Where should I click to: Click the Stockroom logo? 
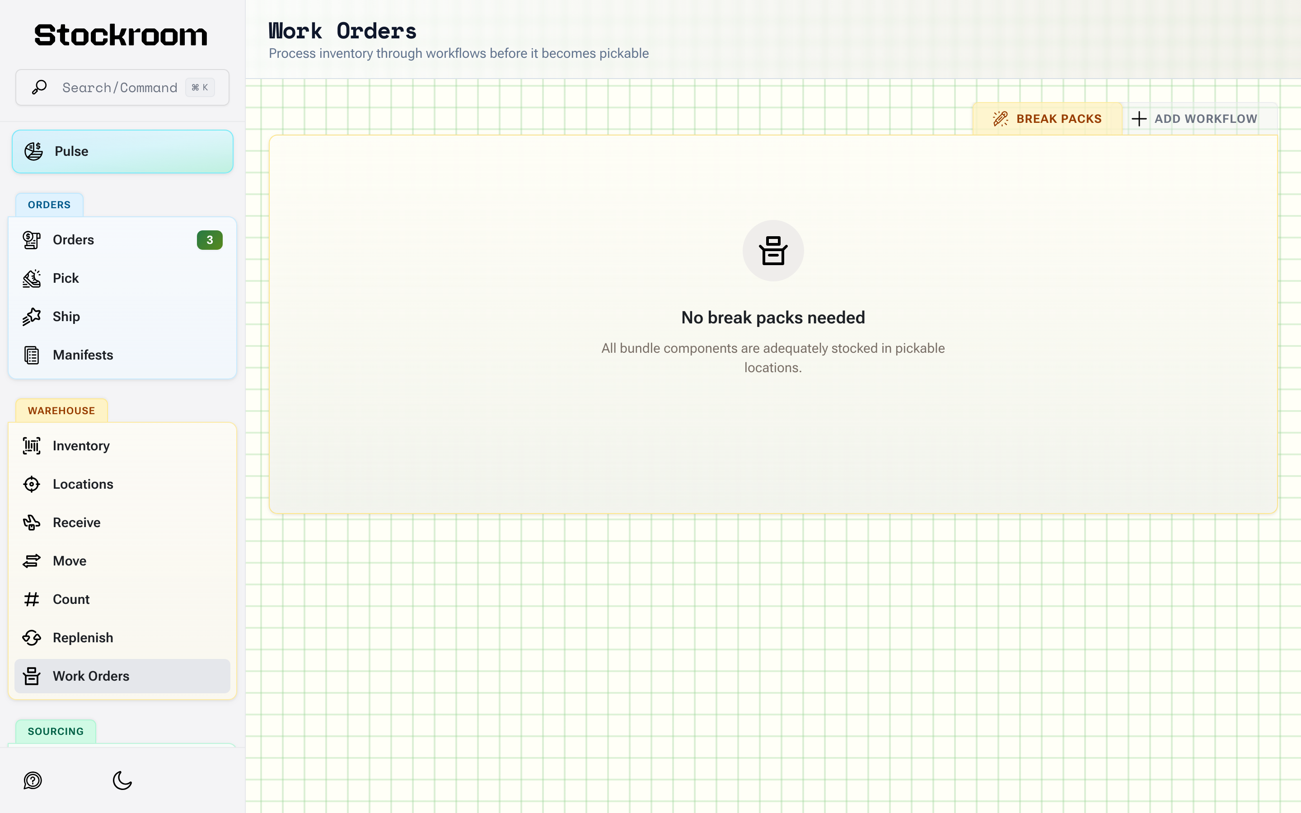(121, 36)
